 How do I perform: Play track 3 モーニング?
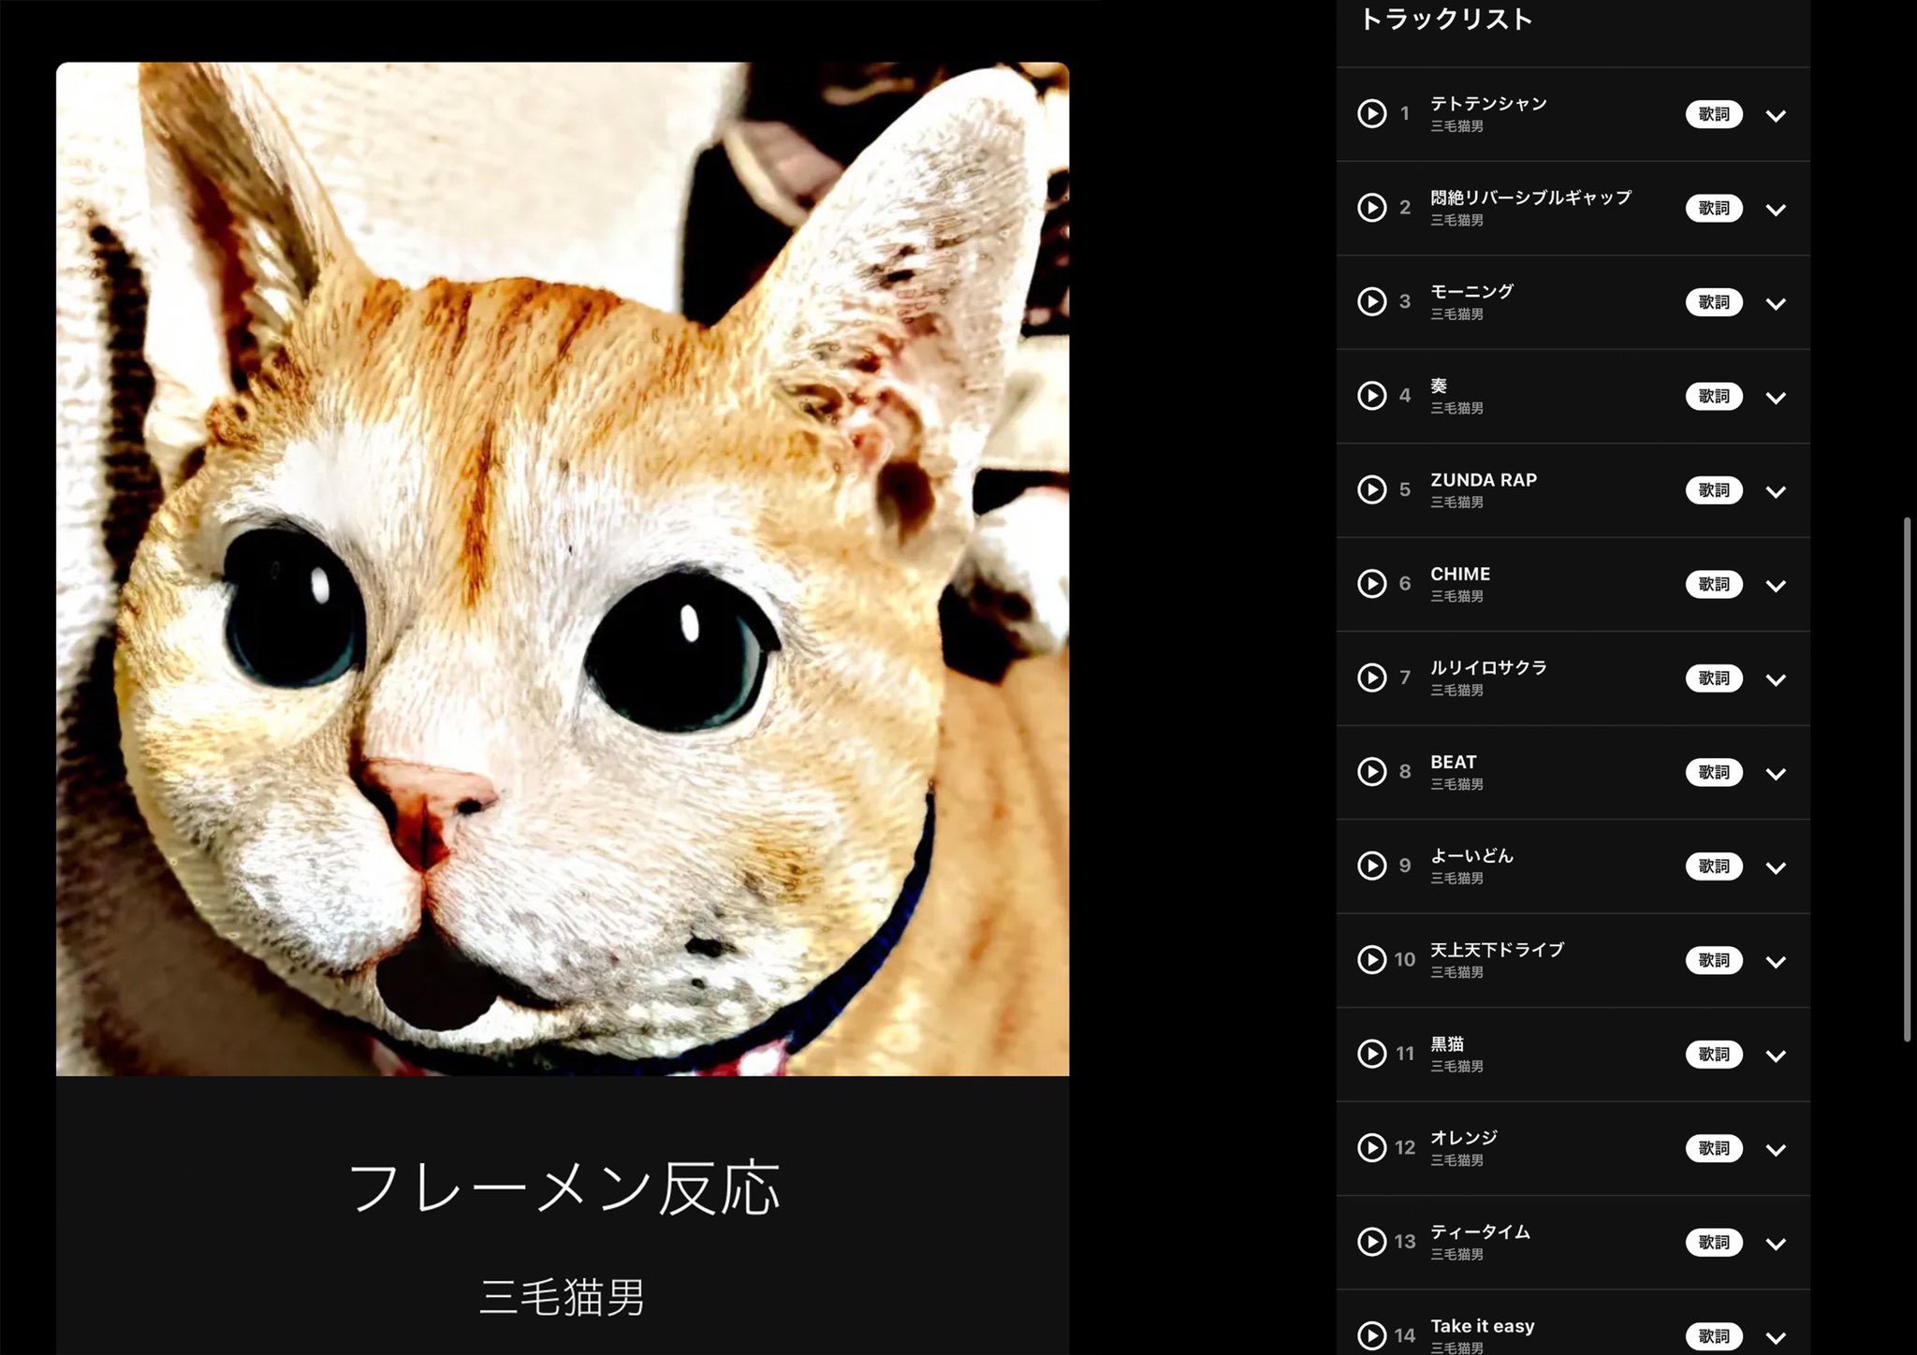[1371, 301]
